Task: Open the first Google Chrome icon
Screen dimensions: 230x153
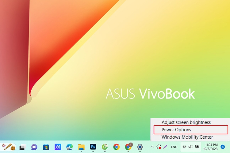Action: pos(117,147)
